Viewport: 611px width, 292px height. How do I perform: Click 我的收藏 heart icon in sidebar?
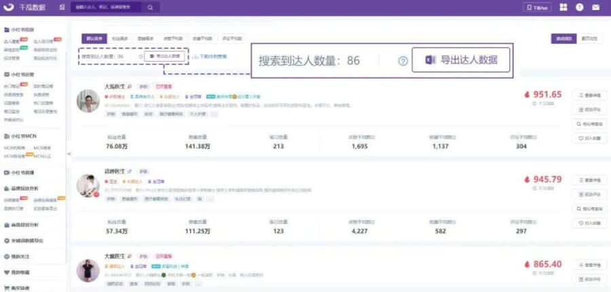pyautogui.click(x=7, y=272)
